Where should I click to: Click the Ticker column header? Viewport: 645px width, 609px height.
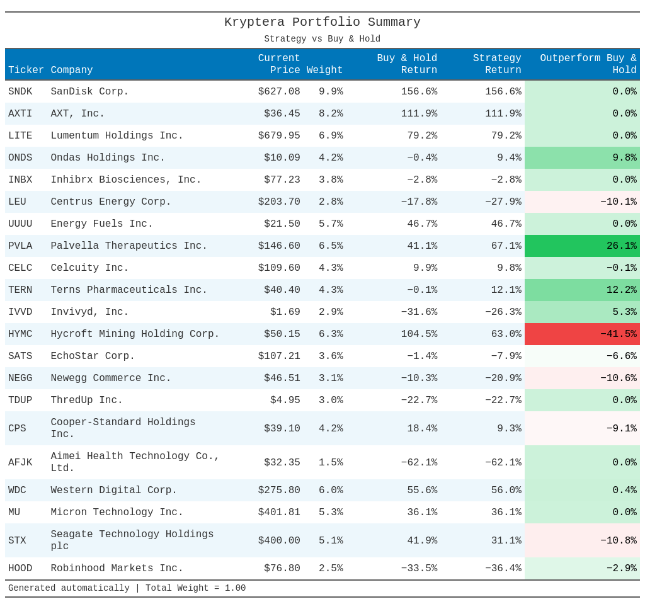(x=26, y=70)
